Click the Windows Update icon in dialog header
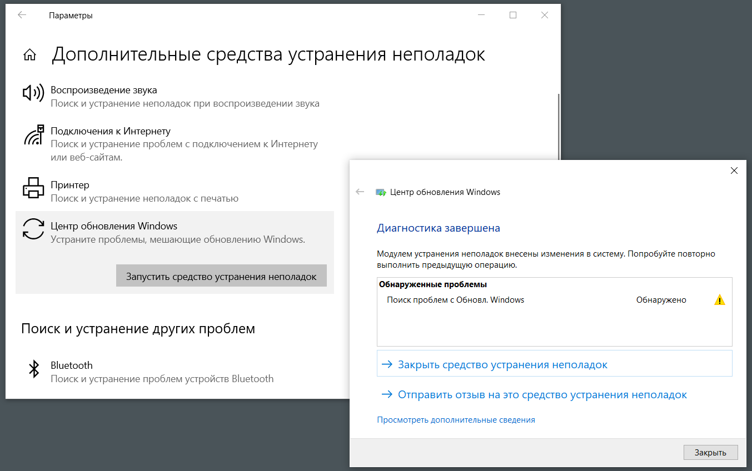Image resolution: width=752 pixels, height=471 pixels. point(381,193)
